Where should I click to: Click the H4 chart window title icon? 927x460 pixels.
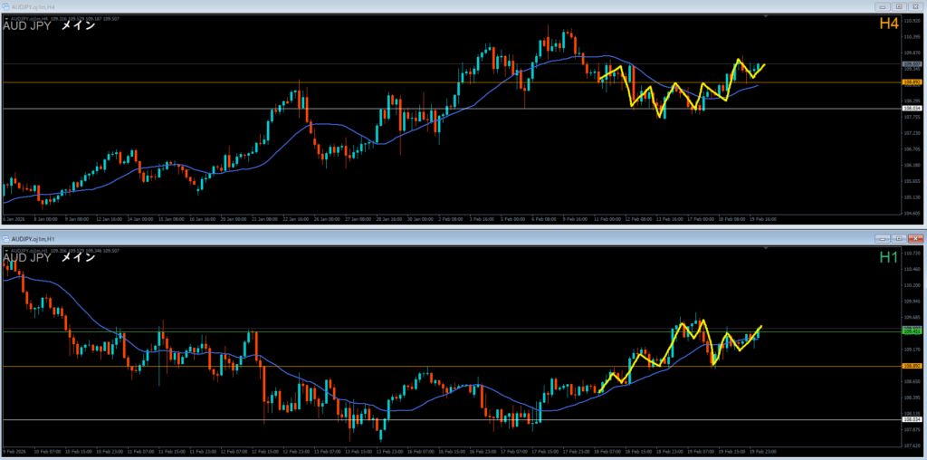coord(7,5)
